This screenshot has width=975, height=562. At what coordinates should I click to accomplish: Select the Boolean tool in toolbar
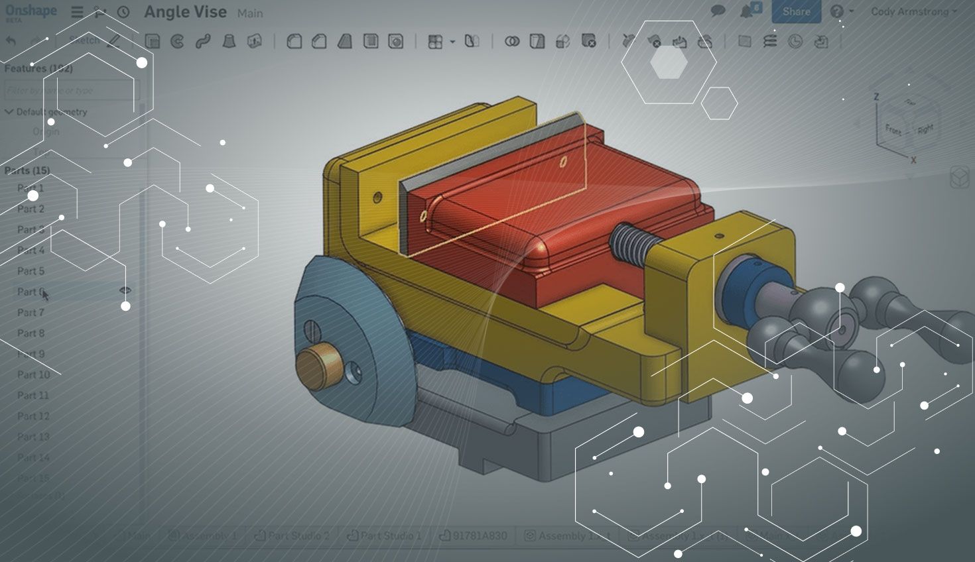(x=511, y=42)
